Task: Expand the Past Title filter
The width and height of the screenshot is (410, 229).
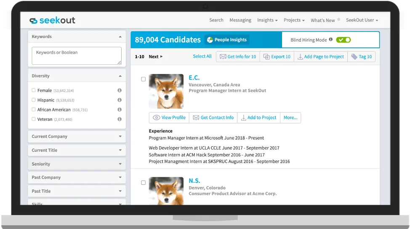Action: coord(77,191)
